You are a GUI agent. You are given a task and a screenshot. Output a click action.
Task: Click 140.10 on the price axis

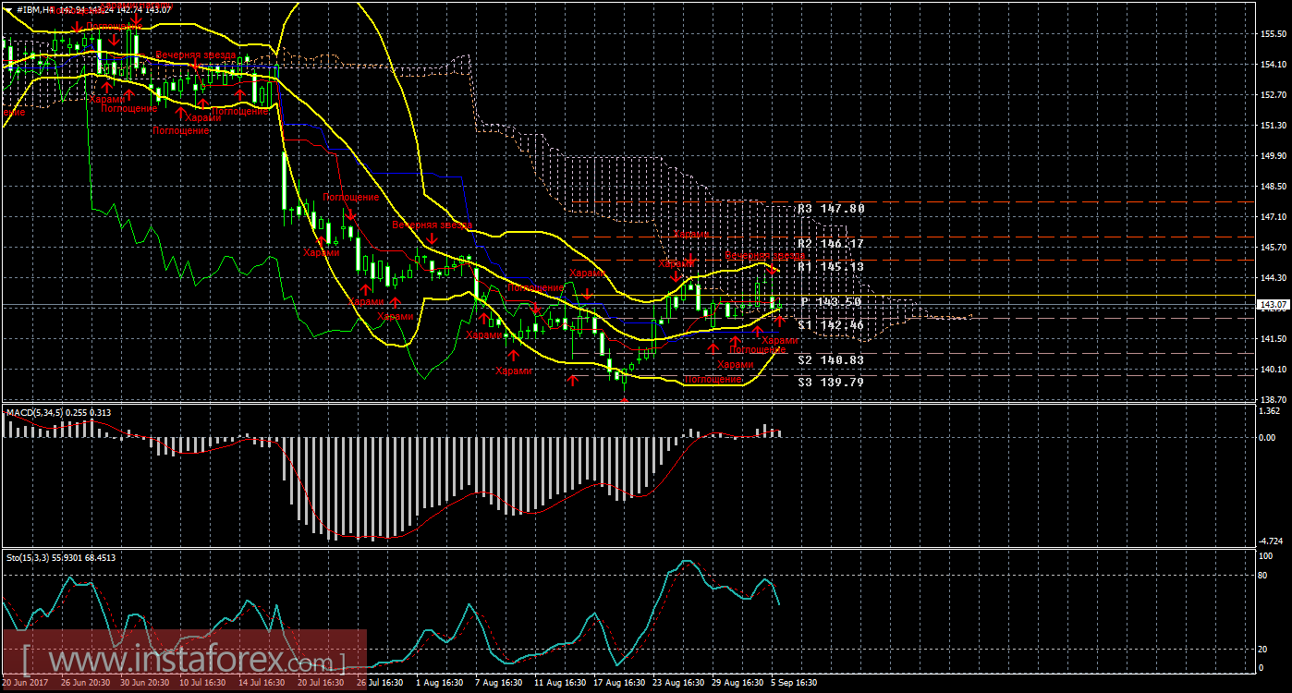click(1273, 370)
